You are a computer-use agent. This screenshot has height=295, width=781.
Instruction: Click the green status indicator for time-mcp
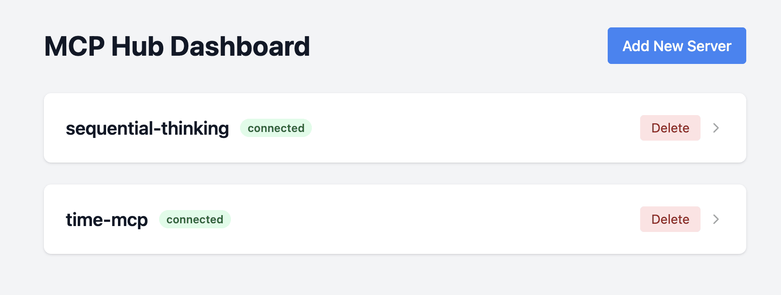click(195, 219)
